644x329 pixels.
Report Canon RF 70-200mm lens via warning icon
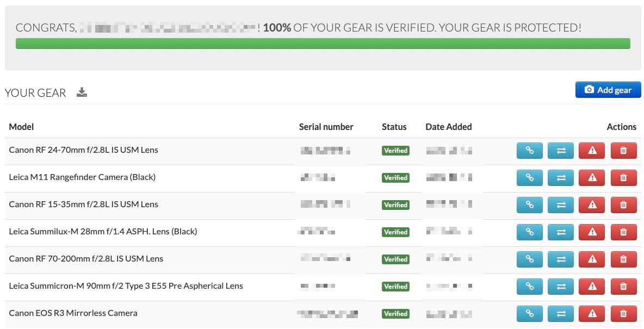[592, 259]
